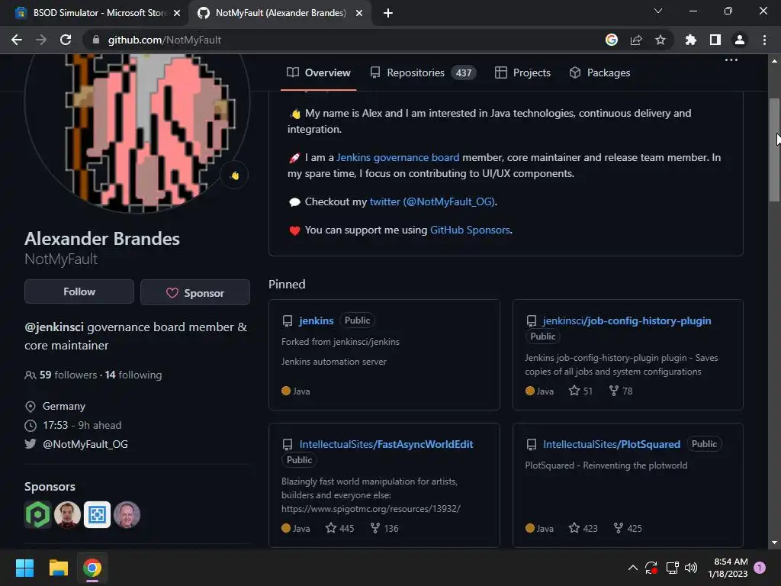Open the sync status tray icon
The width and height of the screenshot is (781, 586).
(x=651, y=568)
